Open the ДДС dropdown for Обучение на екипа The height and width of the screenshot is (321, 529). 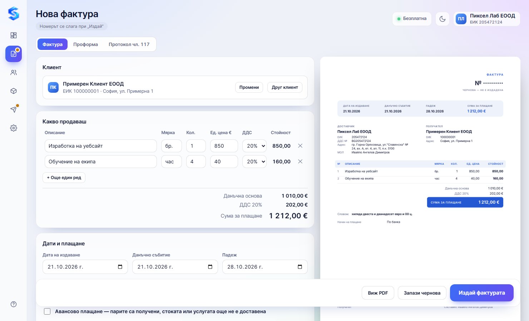tap(254, 162)
